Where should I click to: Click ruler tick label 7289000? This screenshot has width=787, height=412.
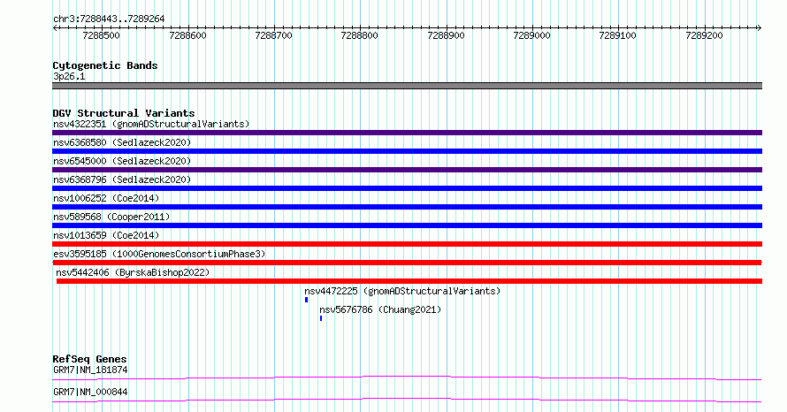(x=531, y=35)
